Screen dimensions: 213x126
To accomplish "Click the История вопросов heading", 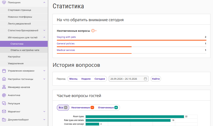I will (76, 65).
